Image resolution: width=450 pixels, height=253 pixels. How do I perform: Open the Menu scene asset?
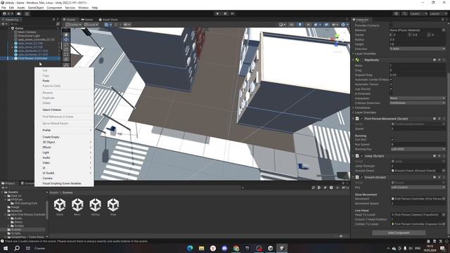pos(77,207)
